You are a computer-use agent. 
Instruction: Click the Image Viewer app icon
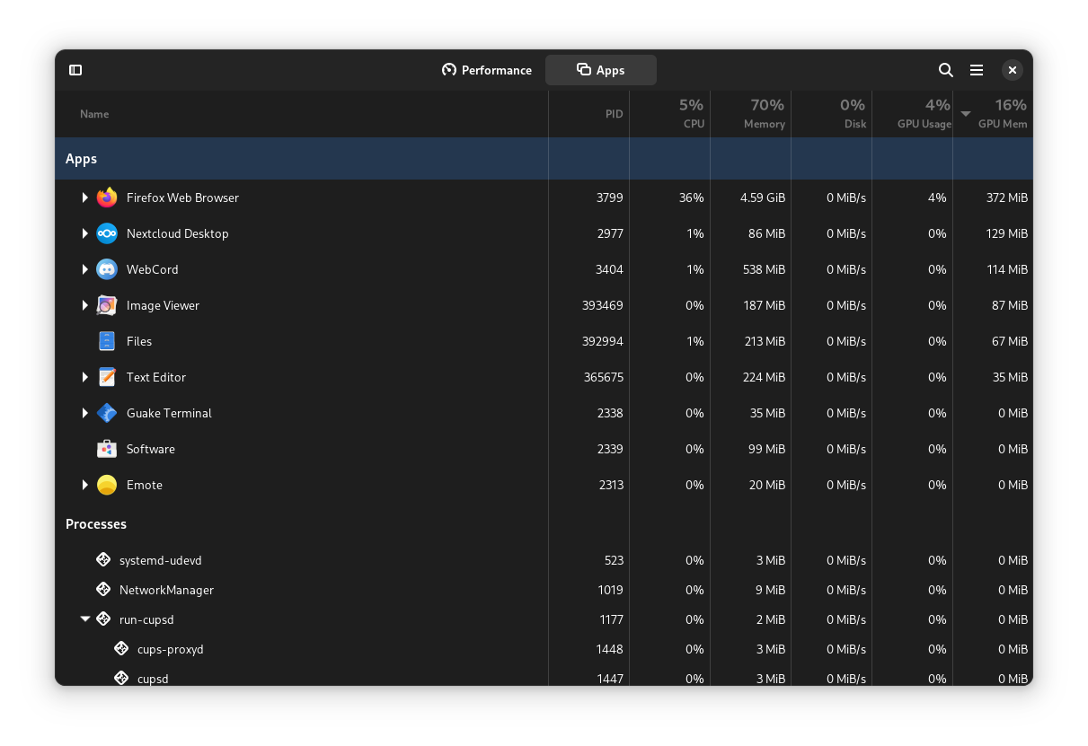click(x=107, y=305)
